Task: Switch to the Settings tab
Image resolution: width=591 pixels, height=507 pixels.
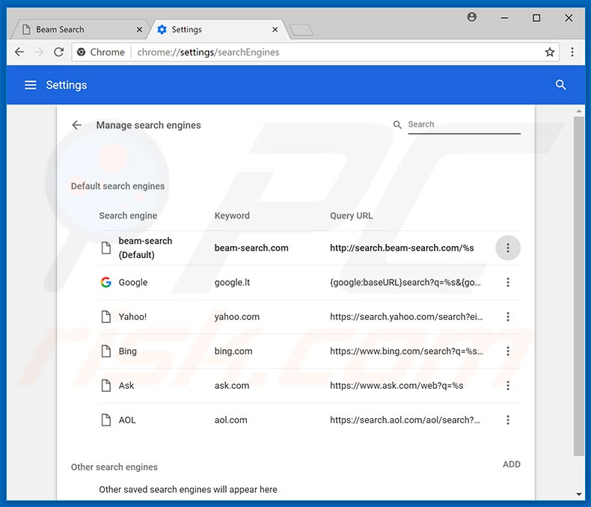Action: 218,29
